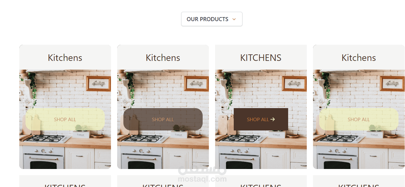Click the chevron arrow beside OUR PRODUCTS

click(x=234, y=19)
